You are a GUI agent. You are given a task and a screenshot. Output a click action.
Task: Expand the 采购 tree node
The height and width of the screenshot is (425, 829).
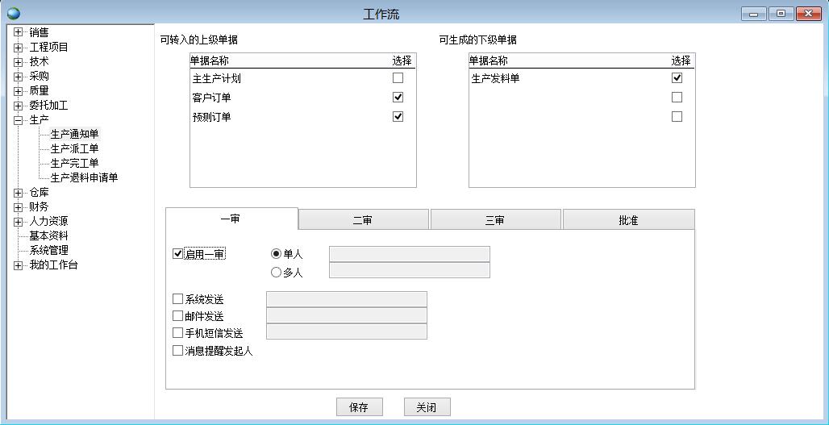tap(19, 77)
